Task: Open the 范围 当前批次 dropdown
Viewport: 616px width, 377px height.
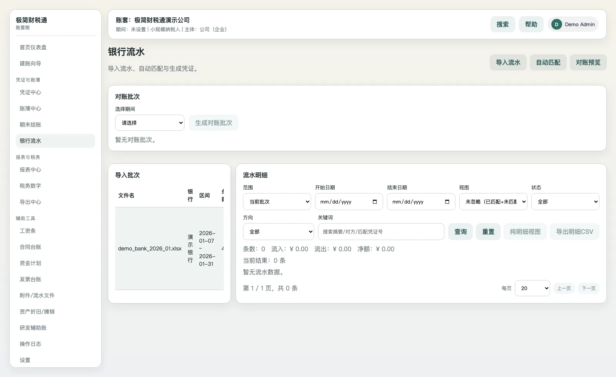Action: (277, 201)
